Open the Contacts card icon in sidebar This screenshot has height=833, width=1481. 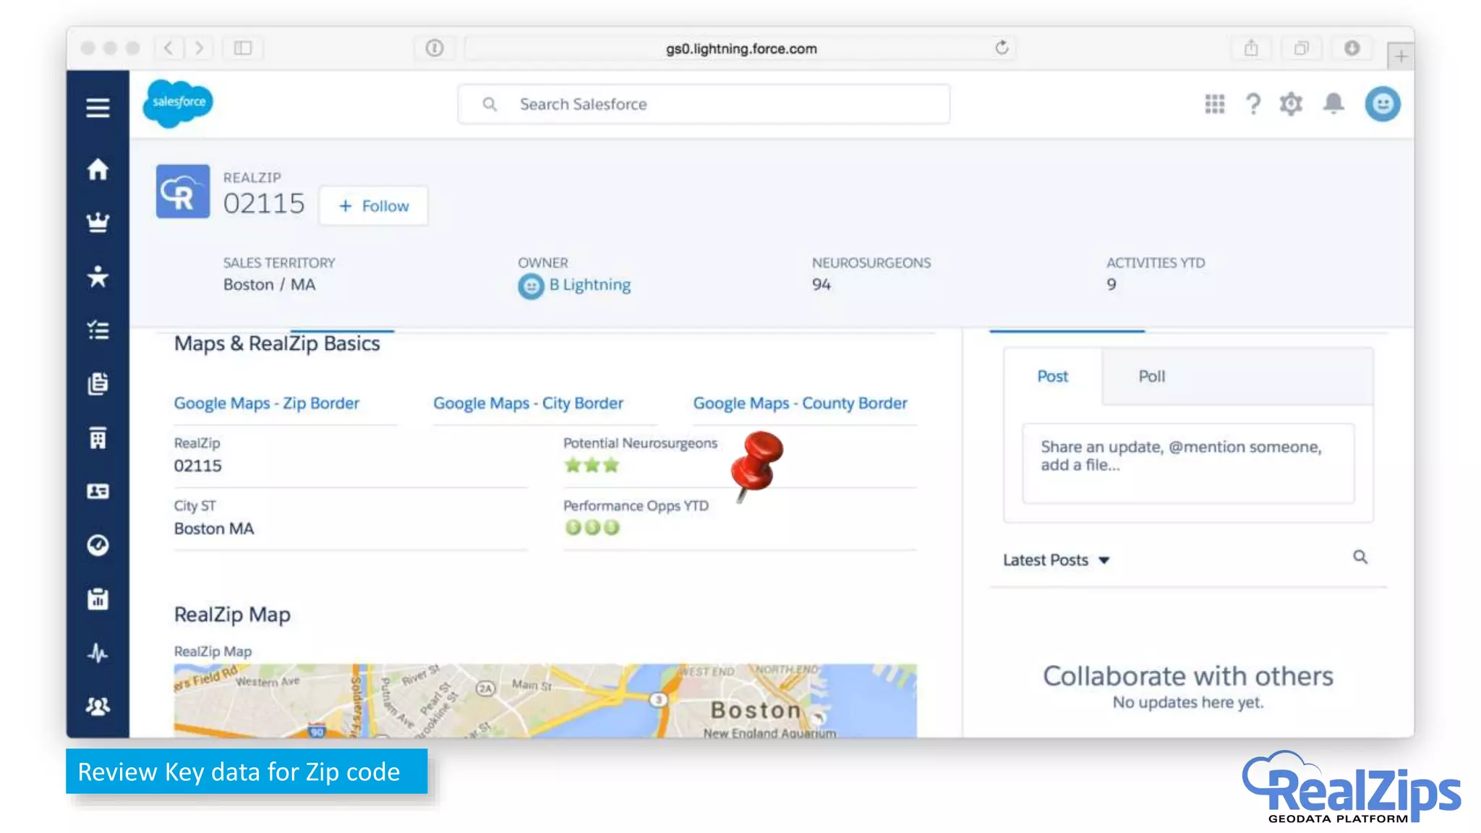(x=98, y=491)
